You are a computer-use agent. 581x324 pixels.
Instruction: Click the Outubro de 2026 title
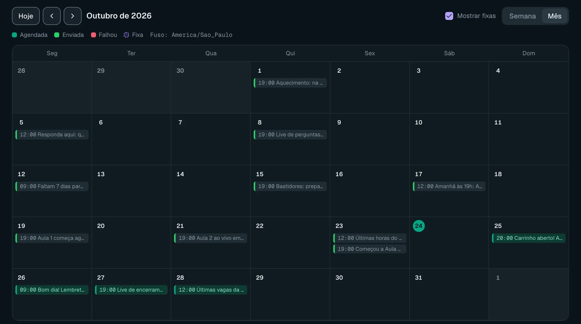(119, 16)
